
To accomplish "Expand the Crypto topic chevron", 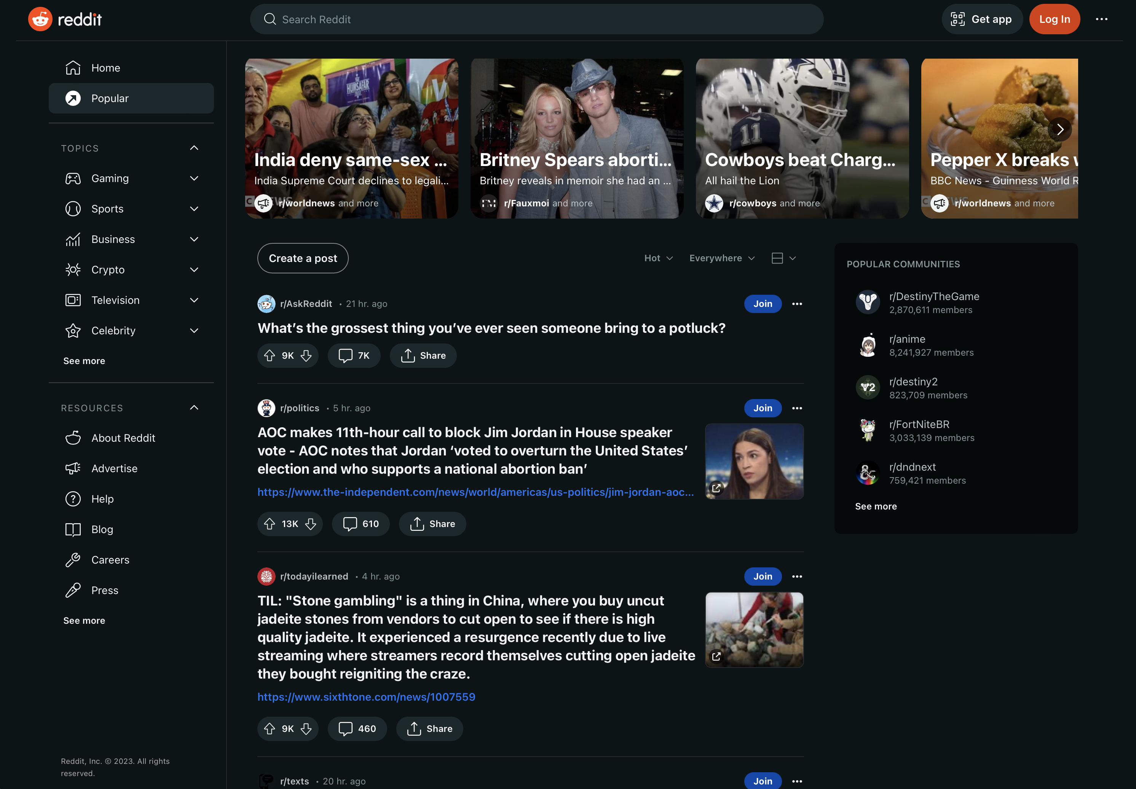I will point(194,270).
